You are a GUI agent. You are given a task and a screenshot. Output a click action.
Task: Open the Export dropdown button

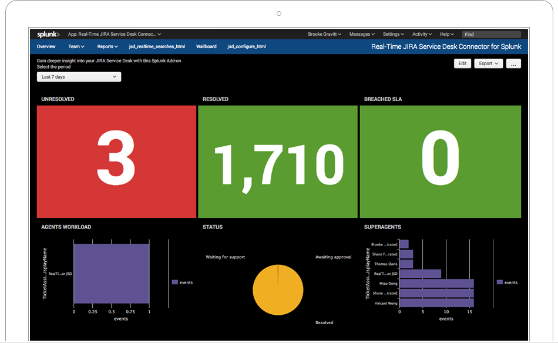pyautogui.click(x=488, y=63)
